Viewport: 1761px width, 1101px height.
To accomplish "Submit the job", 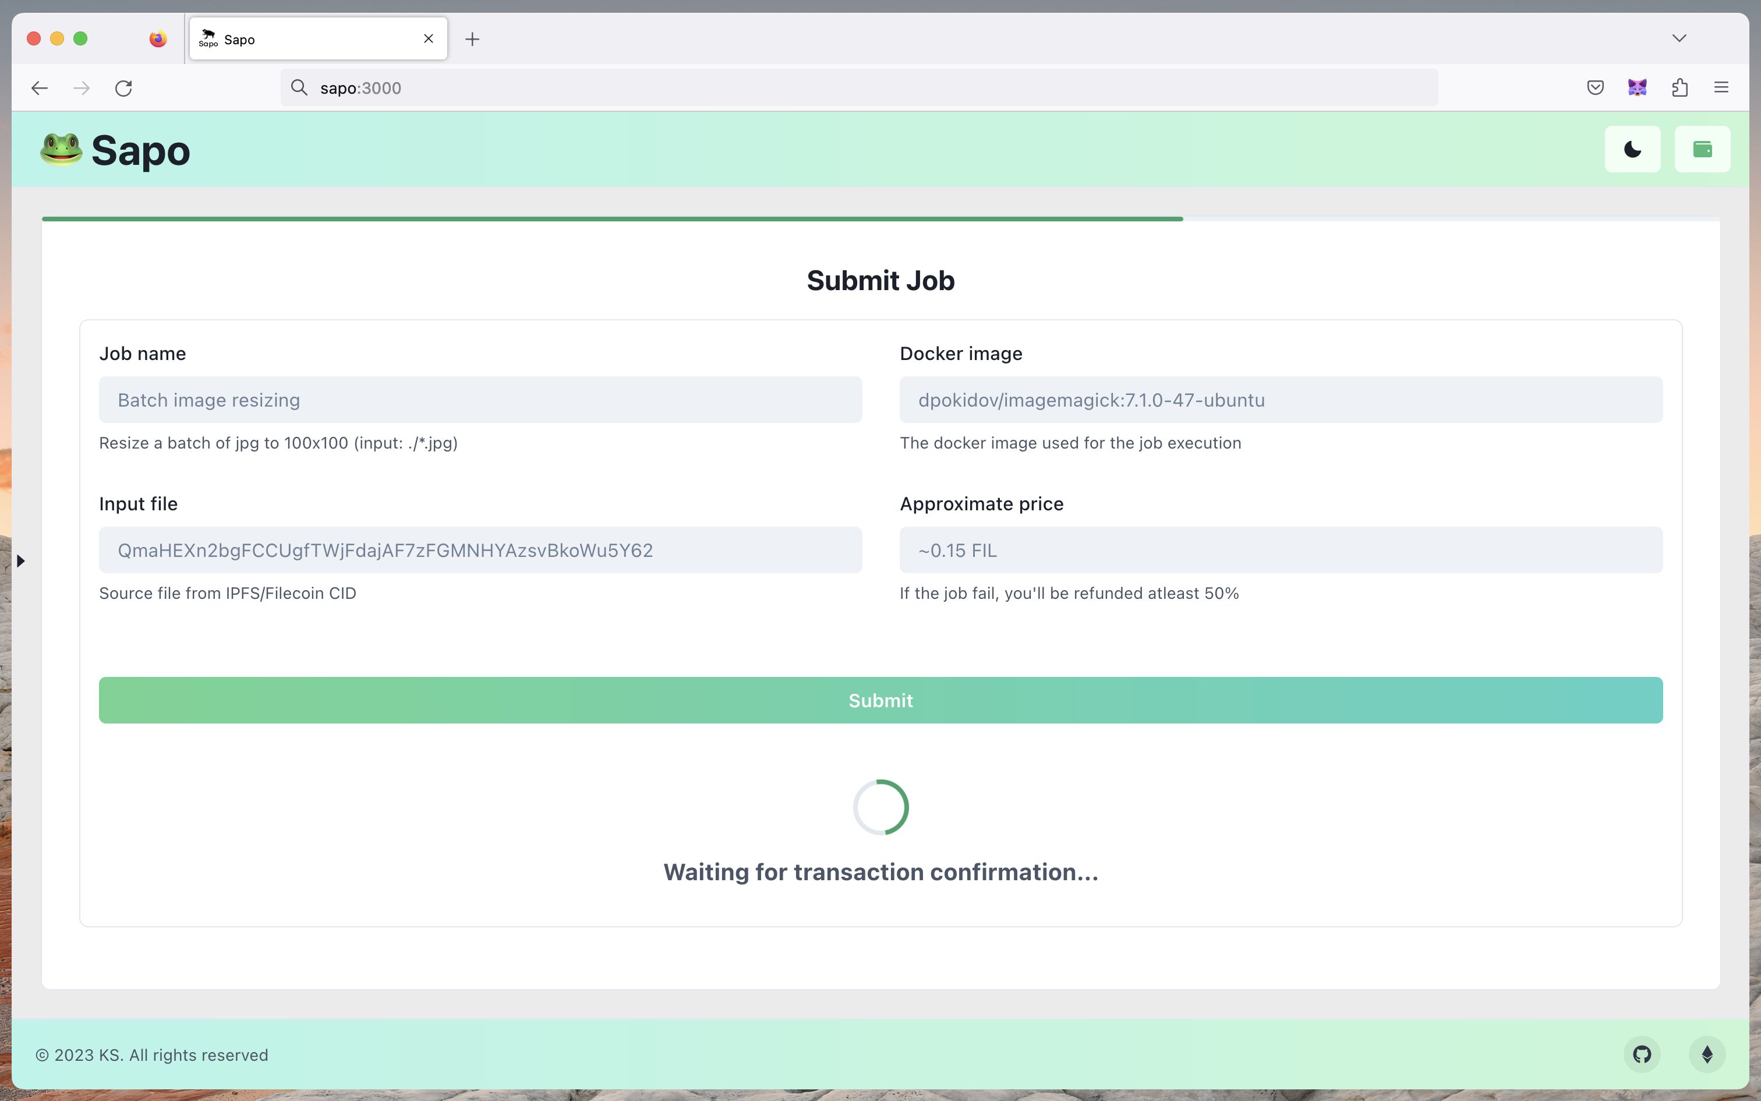I will point(881,700).
